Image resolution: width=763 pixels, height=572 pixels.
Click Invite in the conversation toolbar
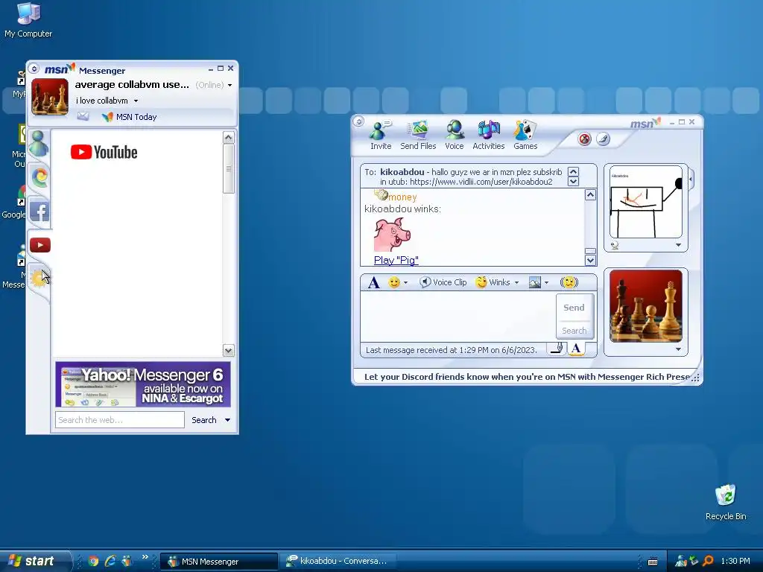click(x=381, y=136)
